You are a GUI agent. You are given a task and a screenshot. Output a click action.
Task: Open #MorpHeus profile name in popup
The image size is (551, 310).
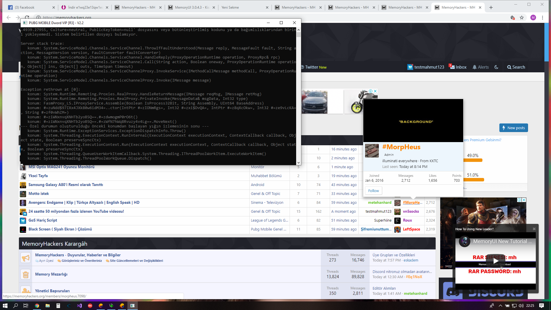tap(401, 147)
